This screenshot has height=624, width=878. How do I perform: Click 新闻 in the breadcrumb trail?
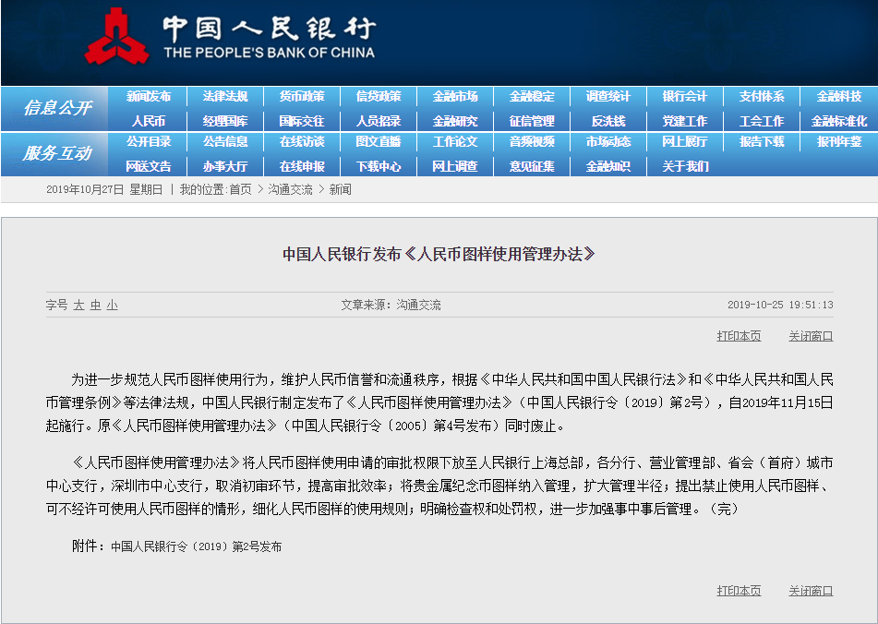click(x=340, y=190)
